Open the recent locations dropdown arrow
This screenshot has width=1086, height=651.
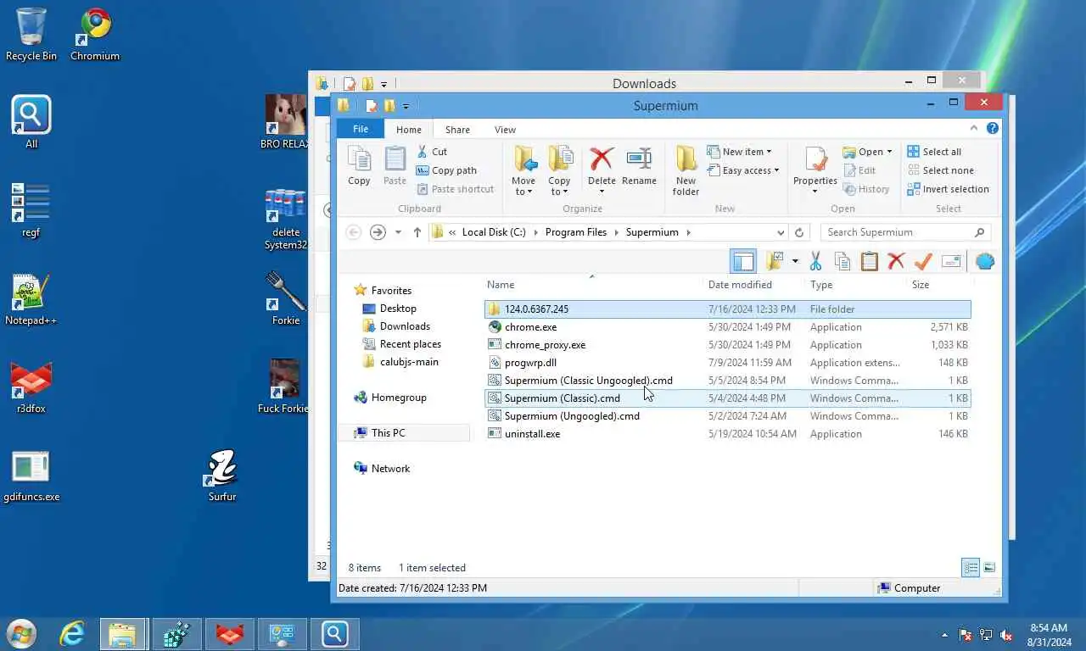pyautogui.click(x=398, y=232)
